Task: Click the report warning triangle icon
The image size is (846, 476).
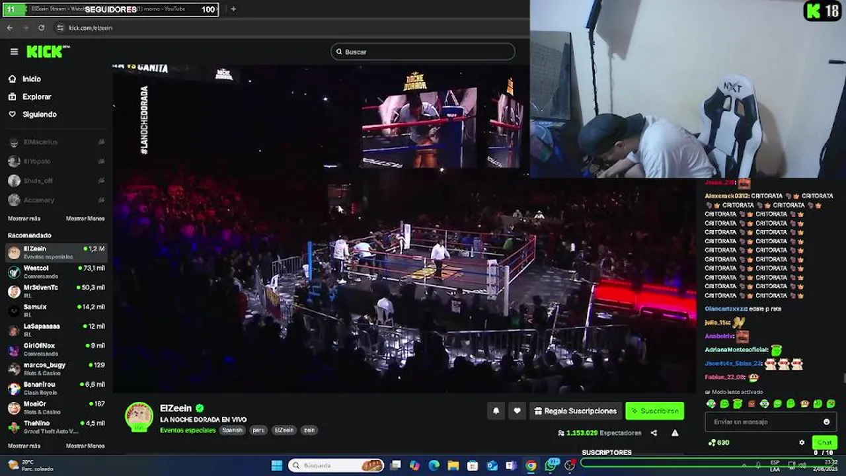Action: (x=675, y=433)
